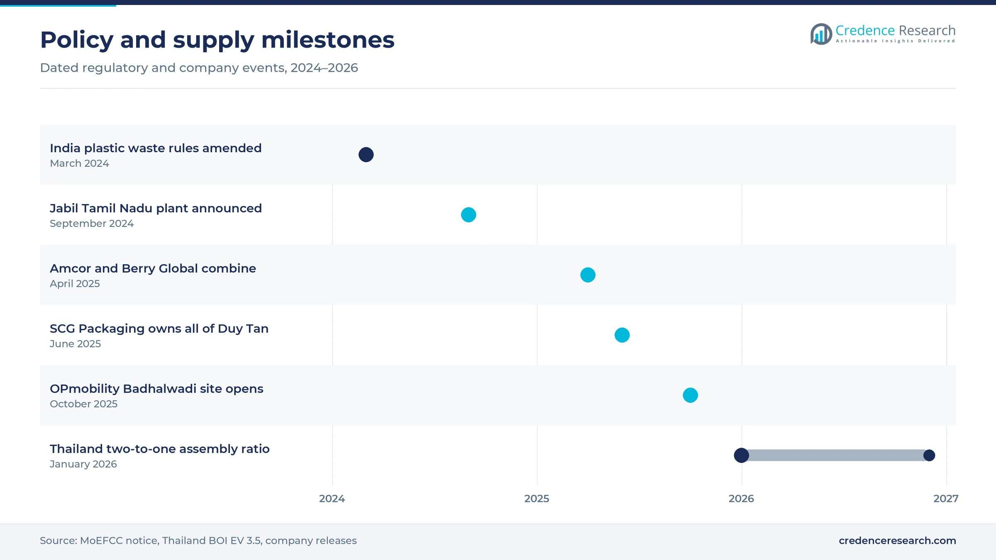Click 'Thailand two-to-one assembly ratio' label
Viewport: 996px width, 560px height.
coord(160,449)
